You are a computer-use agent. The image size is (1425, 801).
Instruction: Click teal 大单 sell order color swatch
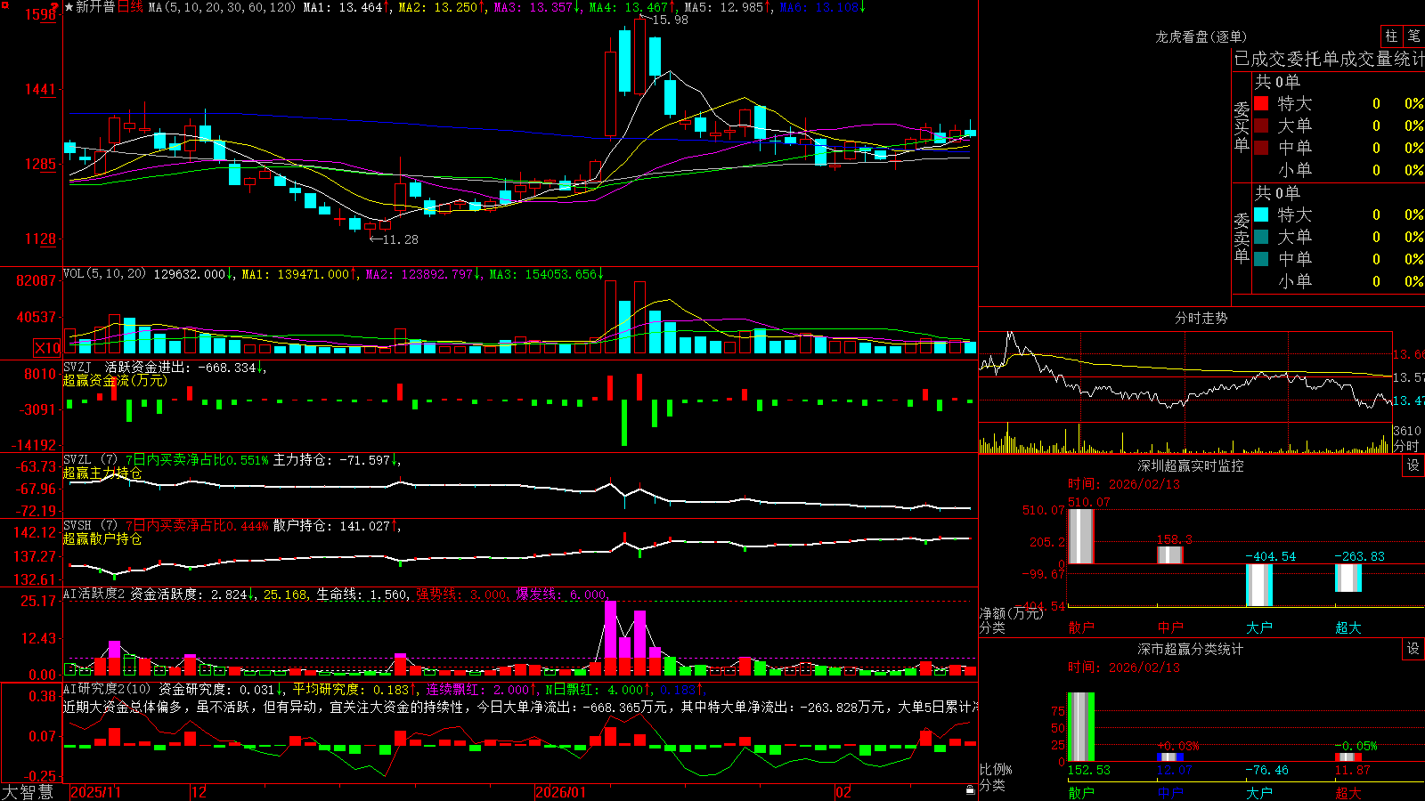point(1261,237)
